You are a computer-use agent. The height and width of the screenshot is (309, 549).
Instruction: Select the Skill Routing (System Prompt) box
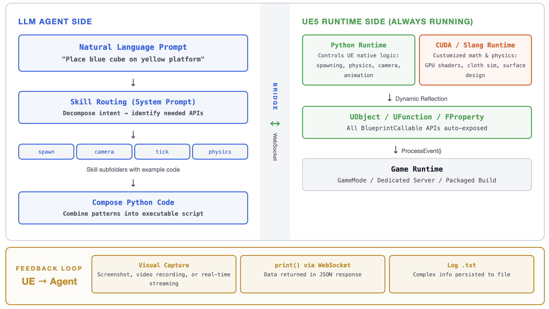[133, 107]
